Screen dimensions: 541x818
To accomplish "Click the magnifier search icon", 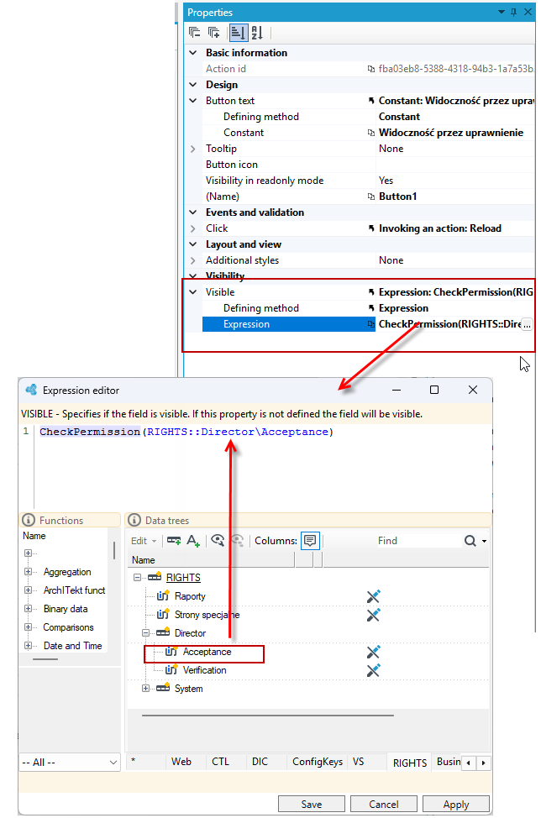I will 470,541.
